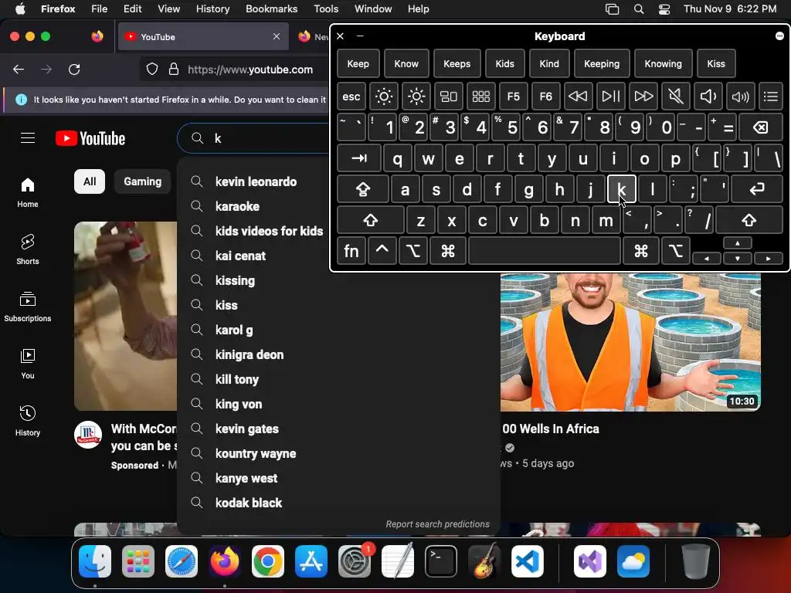Select the Kiss word suggestion
791x593 pixels.
[x=716, y=63]
